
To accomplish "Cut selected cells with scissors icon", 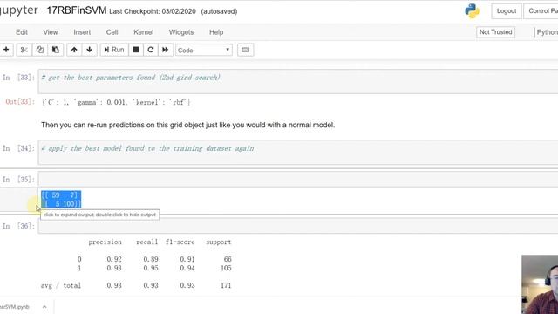I will point(24,50).
